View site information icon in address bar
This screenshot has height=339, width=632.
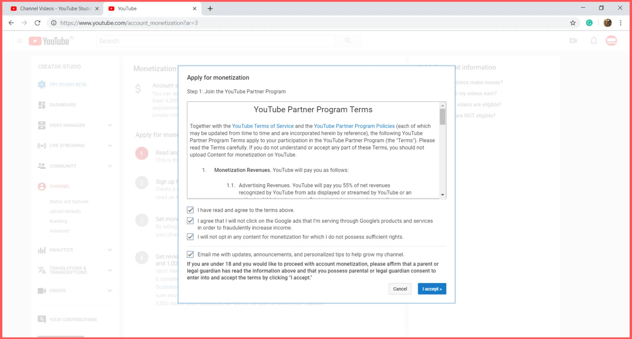(54, 23)
